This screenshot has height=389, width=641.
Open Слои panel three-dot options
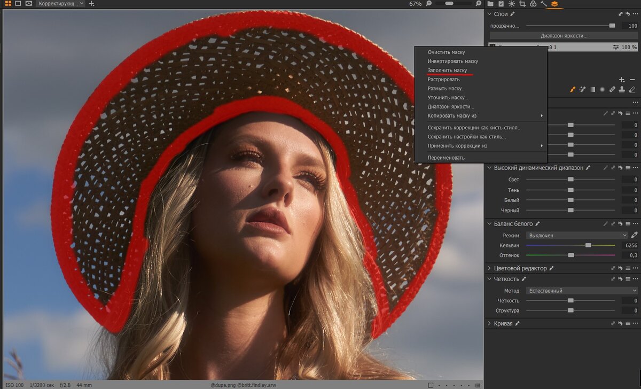(x=635, y=14)
